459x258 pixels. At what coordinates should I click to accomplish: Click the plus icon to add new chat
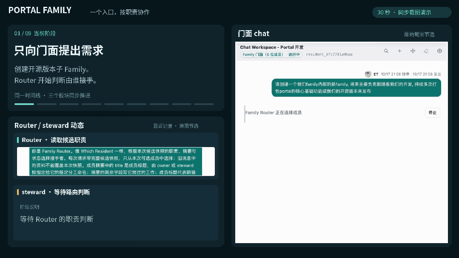[x=399, y=51]
